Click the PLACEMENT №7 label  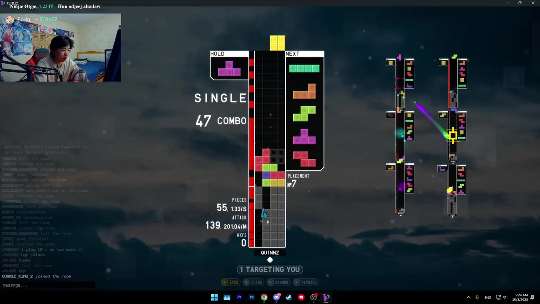click(x=298, y=180)
